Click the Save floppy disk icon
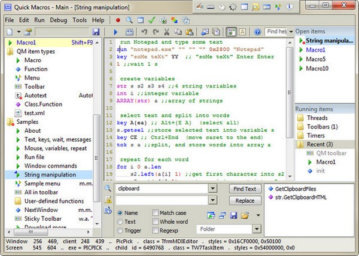Viewport: 359px width, 256px height. click(x=96, y=32)
